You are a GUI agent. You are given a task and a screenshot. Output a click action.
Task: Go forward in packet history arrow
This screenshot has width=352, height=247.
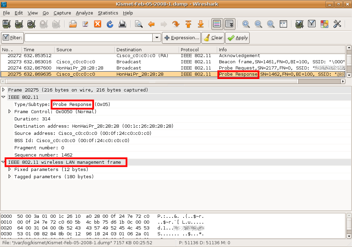[164, 24]
